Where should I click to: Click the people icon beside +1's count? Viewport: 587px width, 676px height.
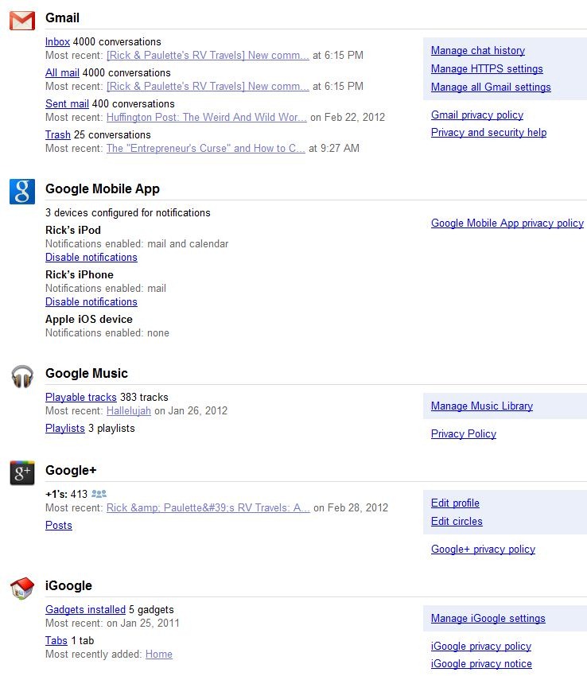[99, 494]
